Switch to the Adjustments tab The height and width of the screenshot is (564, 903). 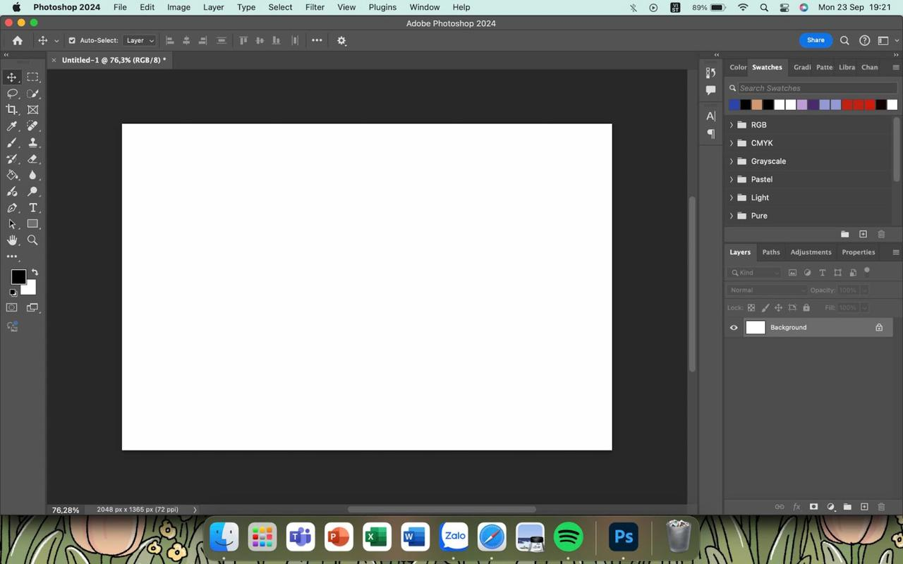coord(811,252)
